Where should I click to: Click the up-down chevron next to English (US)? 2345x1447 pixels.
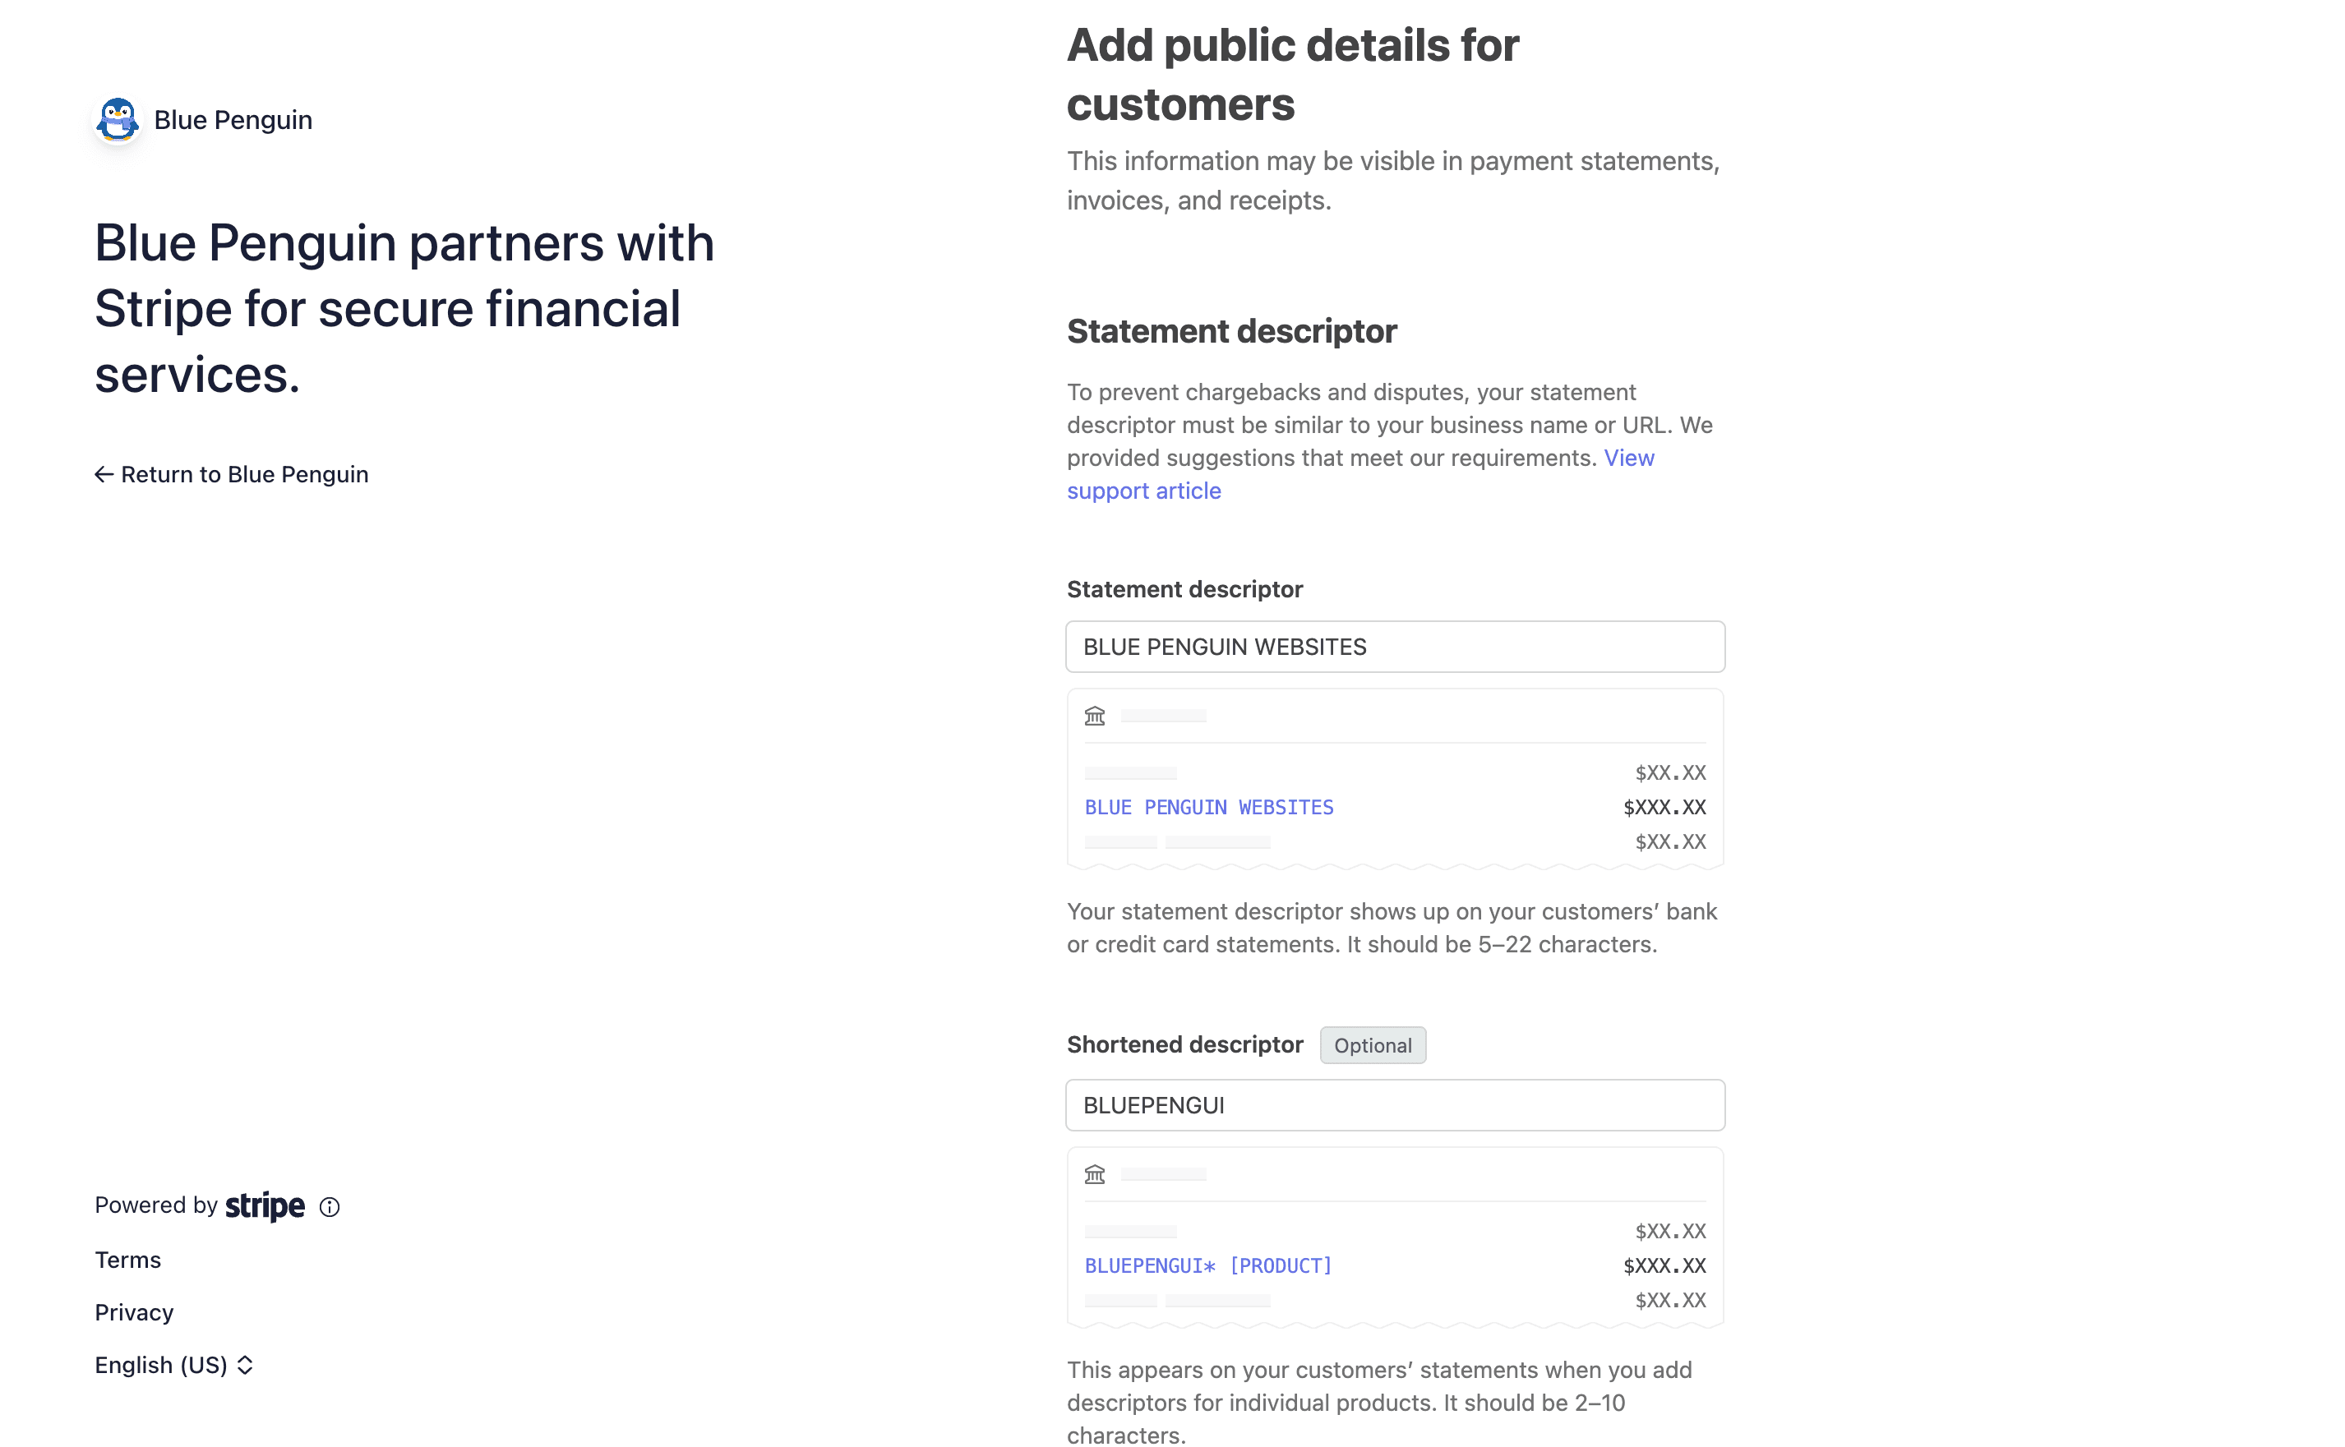tap(245, 1365)
